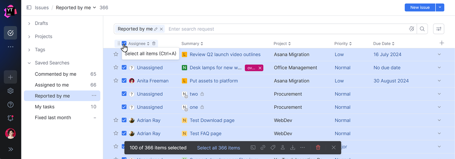Click the Select all 366 items link
This screenshot has width=455, height=159.
[219, 148]
